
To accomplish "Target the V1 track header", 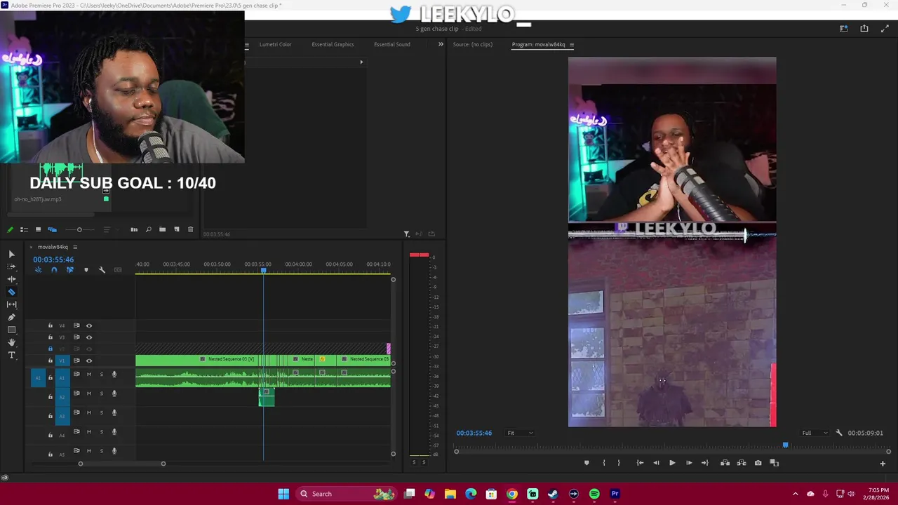I will pos(62,361).
